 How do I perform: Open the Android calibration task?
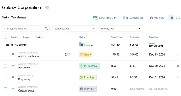click(29, 56)
